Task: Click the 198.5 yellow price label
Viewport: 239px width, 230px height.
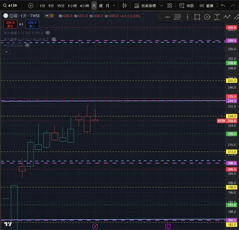Action: tap(232, 187)
